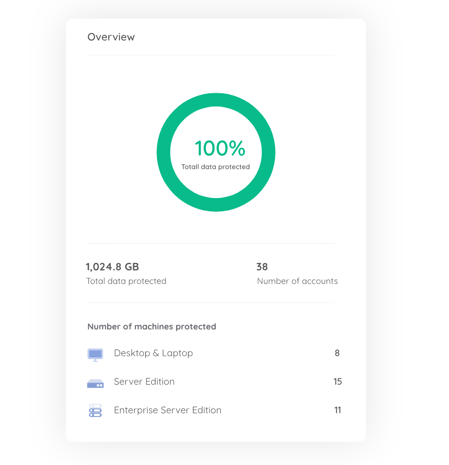The image size is (449, 465).
Task: Select the Desktop & Laptop monitor icon
Action: coord(95,355)
